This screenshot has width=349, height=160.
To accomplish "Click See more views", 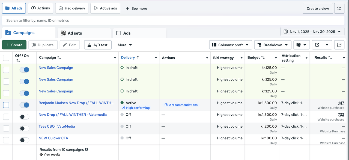I will pos(136,8).
